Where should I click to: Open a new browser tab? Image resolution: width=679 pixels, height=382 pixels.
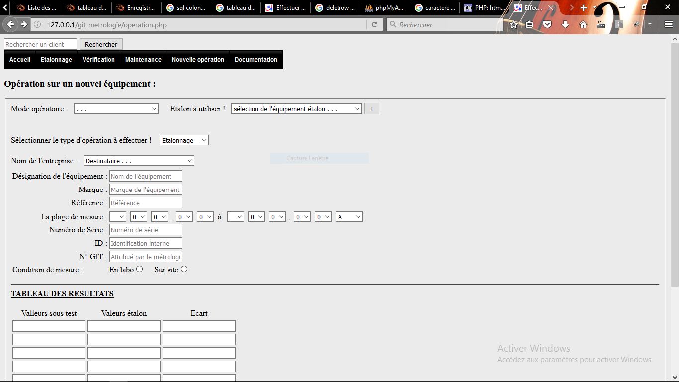583,7
